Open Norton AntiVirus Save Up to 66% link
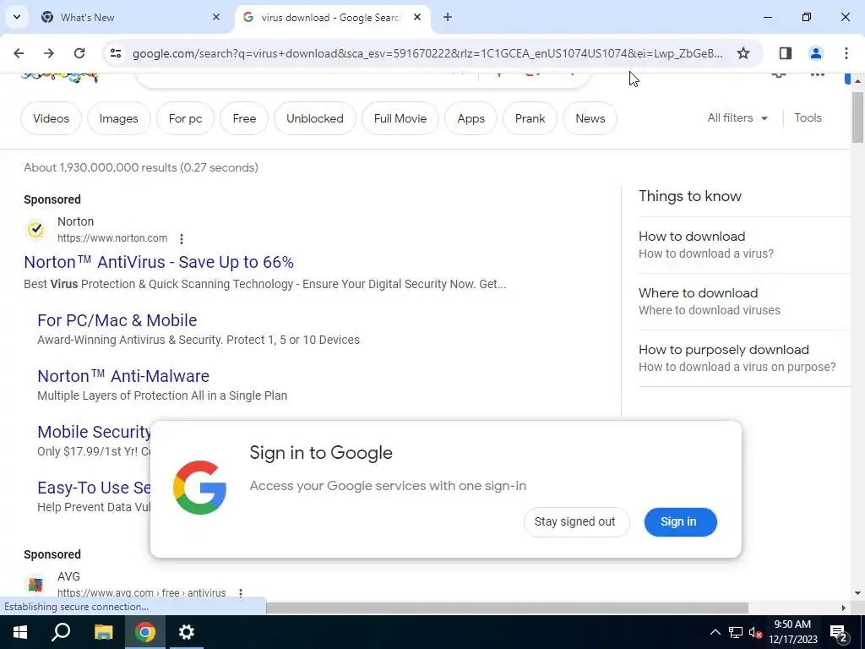The width and height of the screenshot is (865, 649). 159,262
